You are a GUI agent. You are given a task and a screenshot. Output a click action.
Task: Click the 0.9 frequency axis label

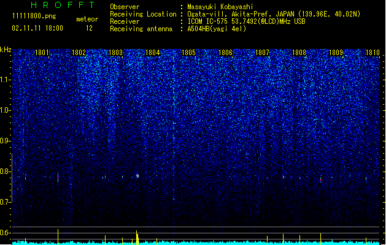pyautogui.click(x=6, y=141)
